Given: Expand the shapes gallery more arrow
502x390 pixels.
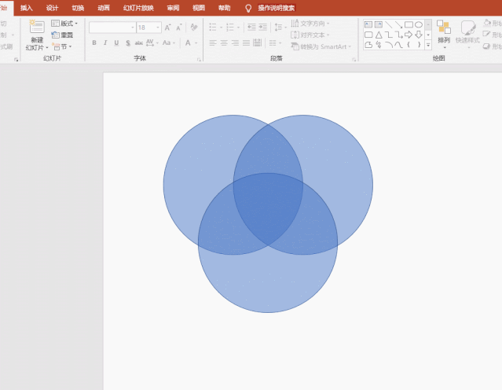Looking at the screenshot, I should click(428, 46).
